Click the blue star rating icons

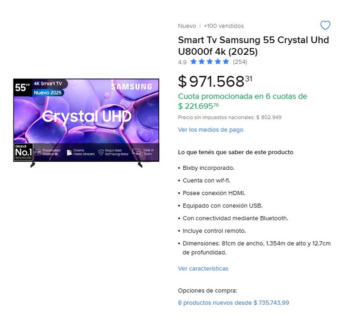[209, 62]
